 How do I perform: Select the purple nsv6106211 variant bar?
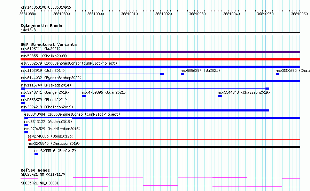point(160,52)
